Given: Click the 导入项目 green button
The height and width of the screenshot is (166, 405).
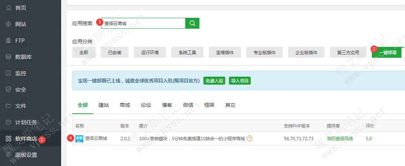Looking at the screenshot, I should click(240, 81).
